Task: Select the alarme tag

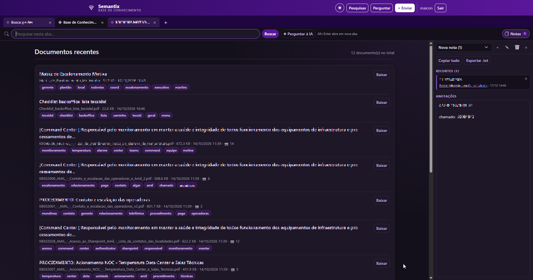Action: (102, 150)
